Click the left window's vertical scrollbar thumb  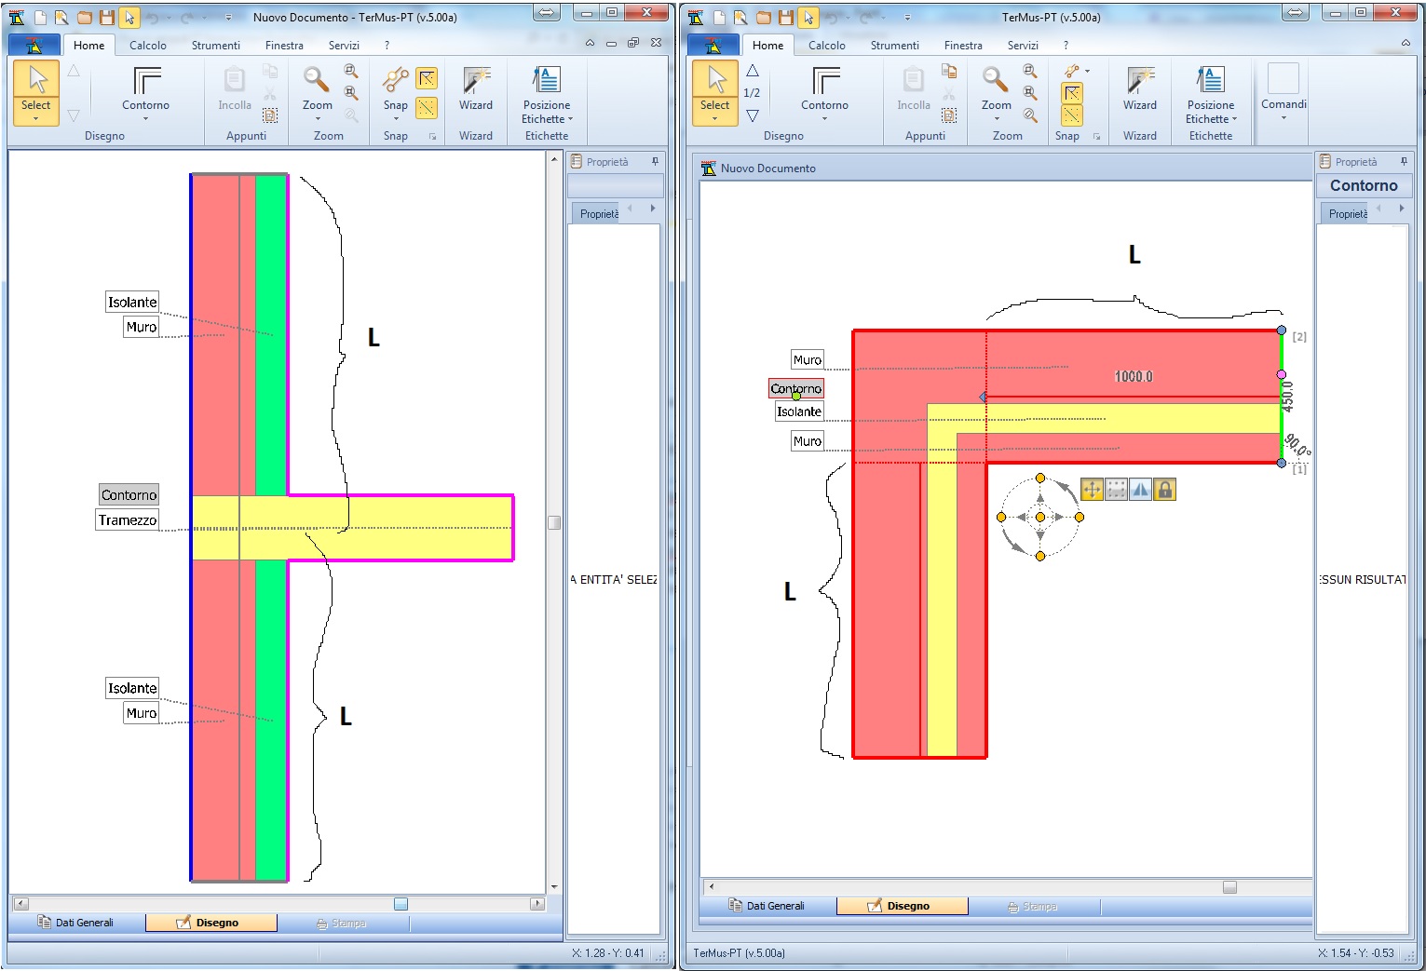(554, 522)
